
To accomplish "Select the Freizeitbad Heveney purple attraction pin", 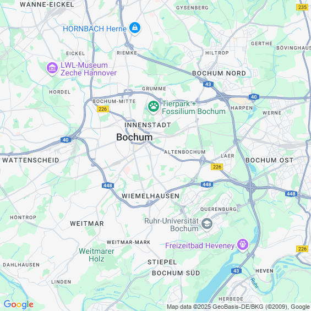I will point(243,245).
